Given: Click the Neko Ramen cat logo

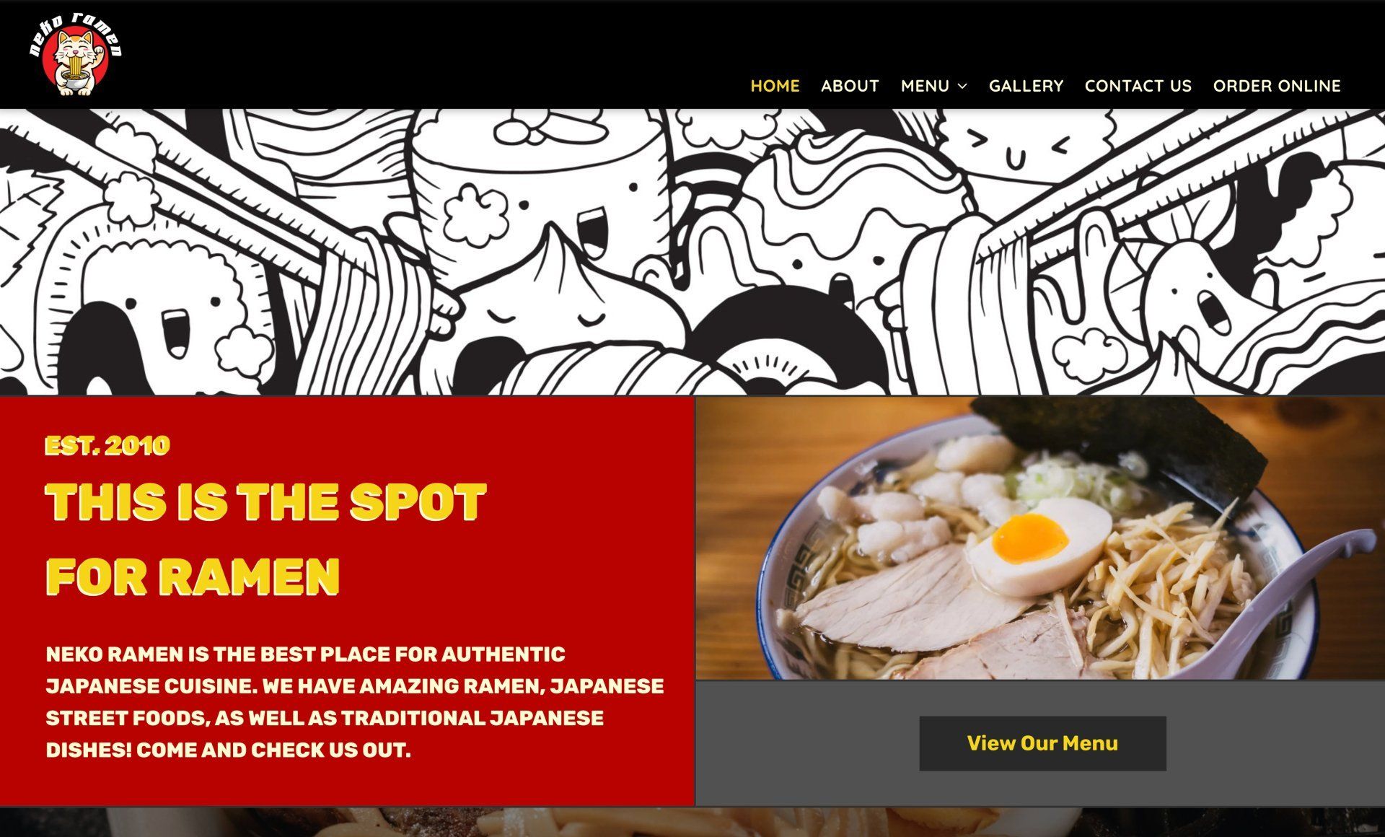Looking at the screenshot, I should pos(76,55).
